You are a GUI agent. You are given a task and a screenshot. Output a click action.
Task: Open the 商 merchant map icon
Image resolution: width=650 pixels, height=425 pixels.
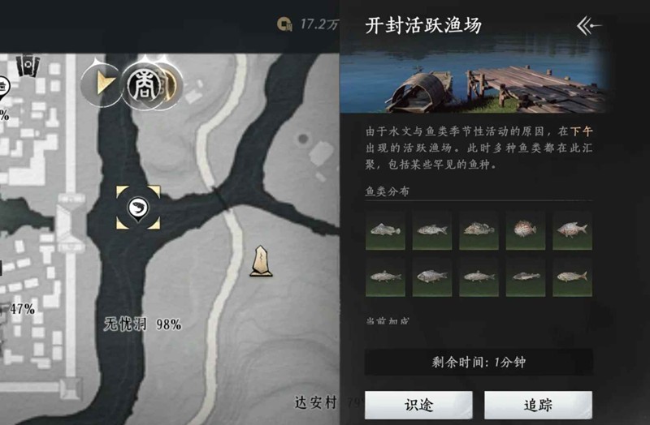144,87
